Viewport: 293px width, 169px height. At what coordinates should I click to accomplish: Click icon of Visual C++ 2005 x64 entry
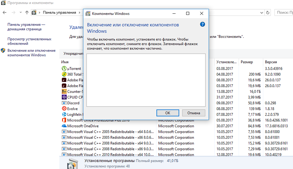(x=64, y=131)
